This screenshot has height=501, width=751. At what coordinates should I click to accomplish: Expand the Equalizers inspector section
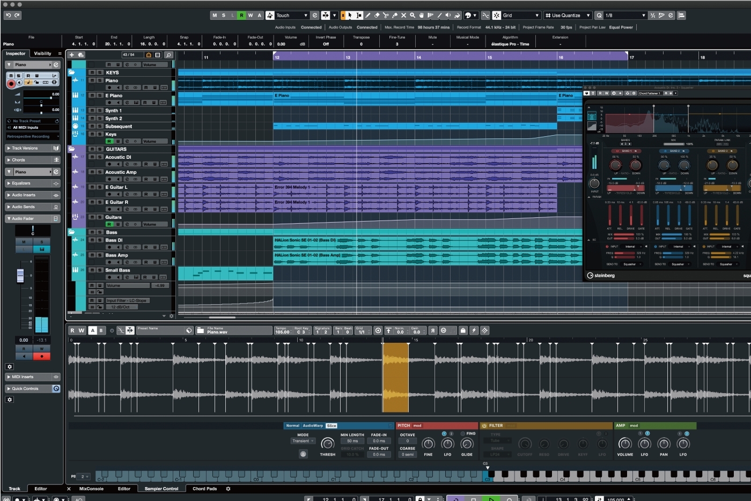pyautogui.click(x=21, y=183)
